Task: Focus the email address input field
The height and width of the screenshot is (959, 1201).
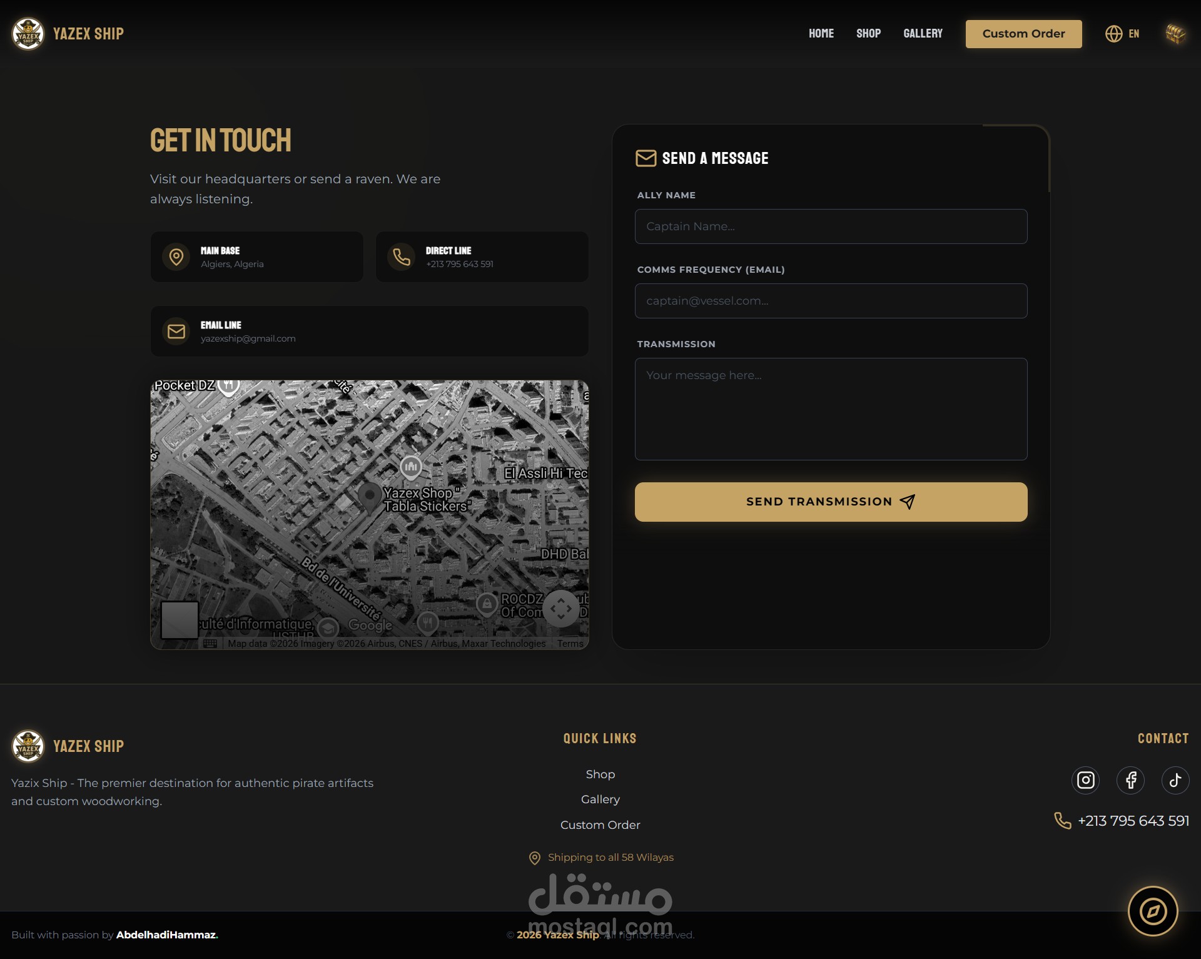Action: 831,301
